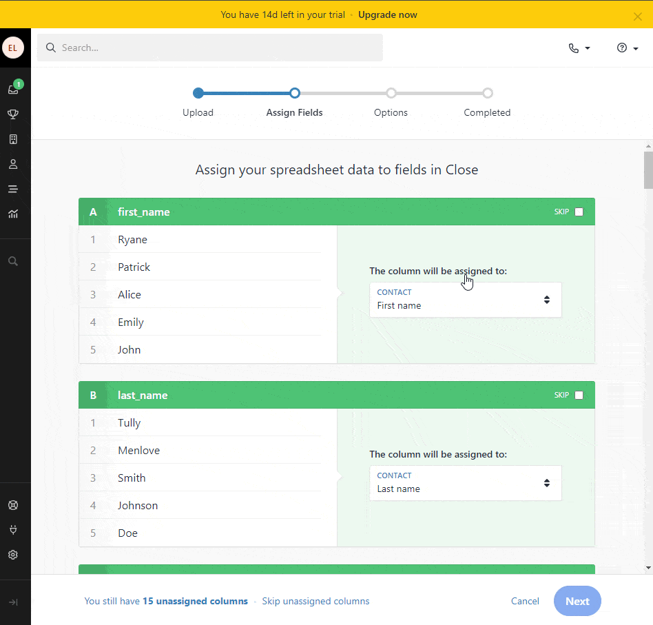
Task: Open the Settings gear icon
Action: tap(13, 555)
